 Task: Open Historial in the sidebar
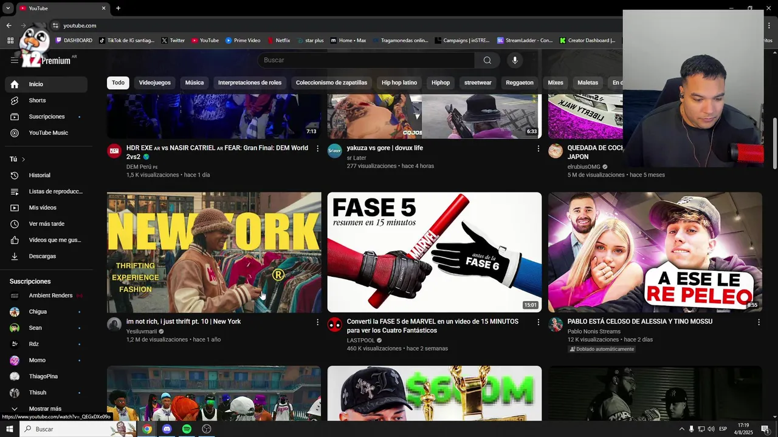(x=46, y=175)
